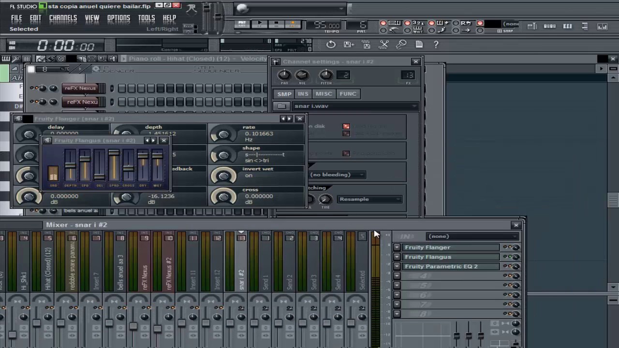Open Fruity Flangus effect in mixer slot
Viewport: 619px width, 348px height.
(x=451, y=257)
